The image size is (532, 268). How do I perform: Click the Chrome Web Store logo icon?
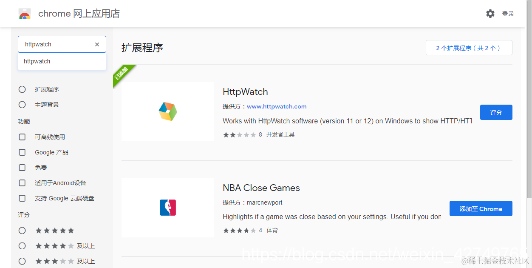click(25, 14)
